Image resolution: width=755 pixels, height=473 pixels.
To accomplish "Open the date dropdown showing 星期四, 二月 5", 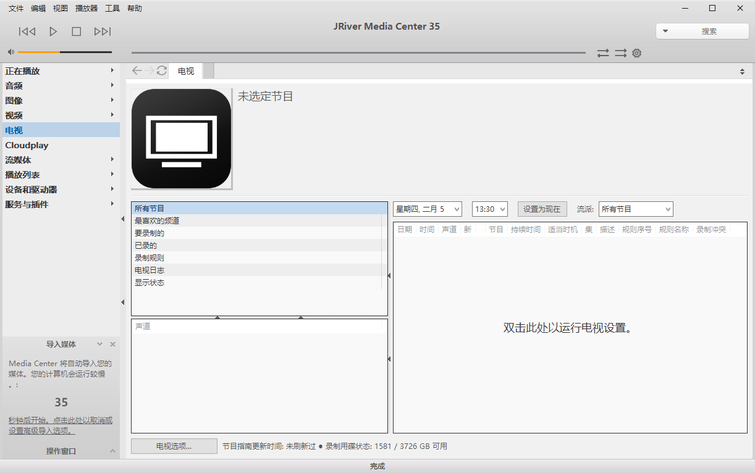I will 428,208.
